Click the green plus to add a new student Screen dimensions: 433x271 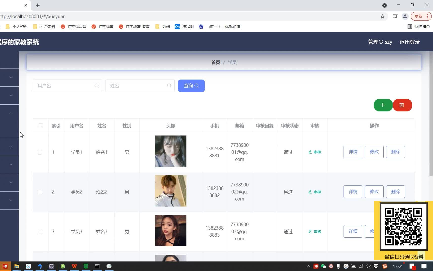(383, 105)
